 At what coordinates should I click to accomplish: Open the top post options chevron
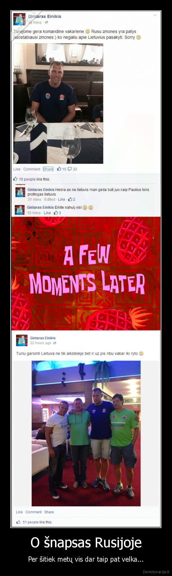click(x=155, y=15)
